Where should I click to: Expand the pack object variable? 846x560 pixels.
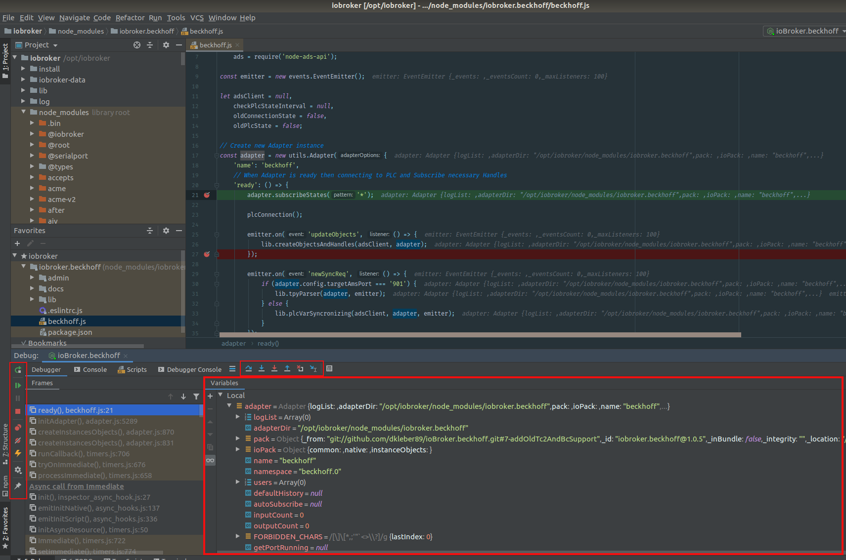pyautogui.click(x=238, y=439)
